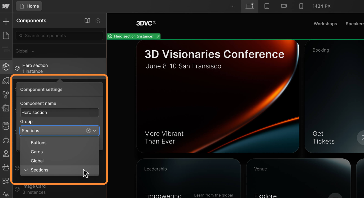Open the Ecommerce basket icon

[x=6, y=167]
